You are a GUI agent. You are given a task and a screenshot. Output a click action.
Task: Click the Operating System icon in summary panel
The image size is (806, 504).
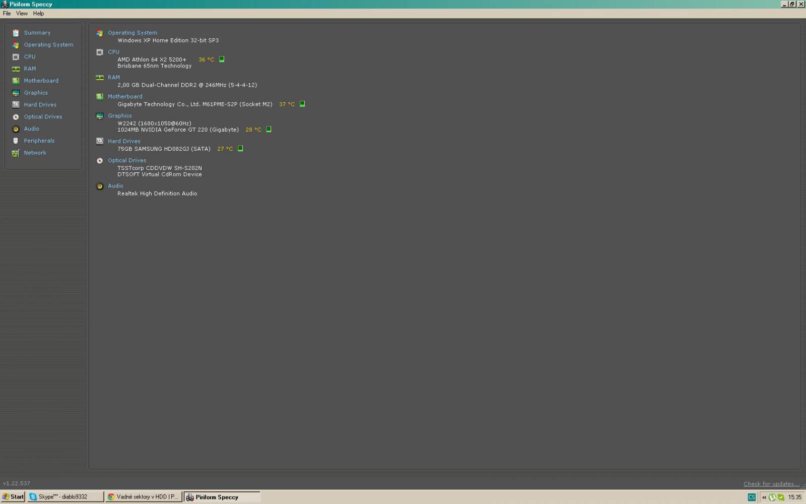click(x=100, y=33)
